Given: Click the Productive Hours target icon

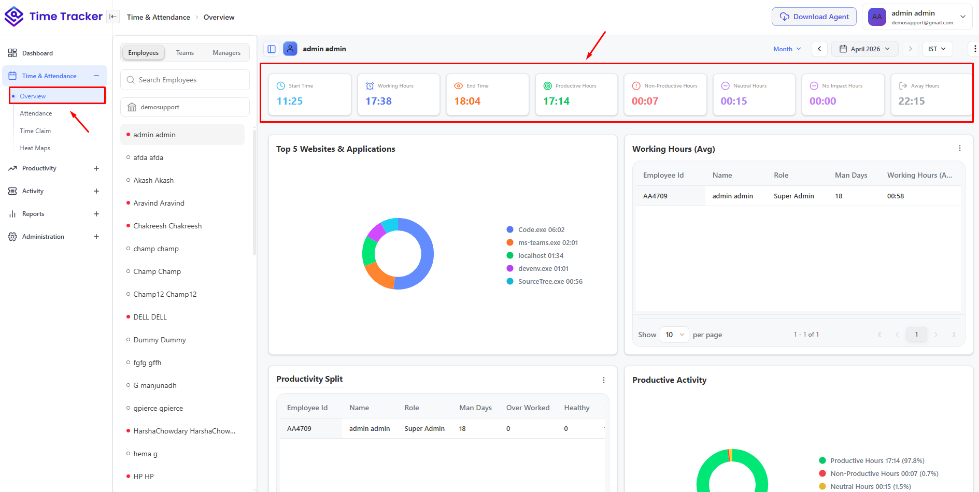Looking at the screenshot, I should 547,86.
